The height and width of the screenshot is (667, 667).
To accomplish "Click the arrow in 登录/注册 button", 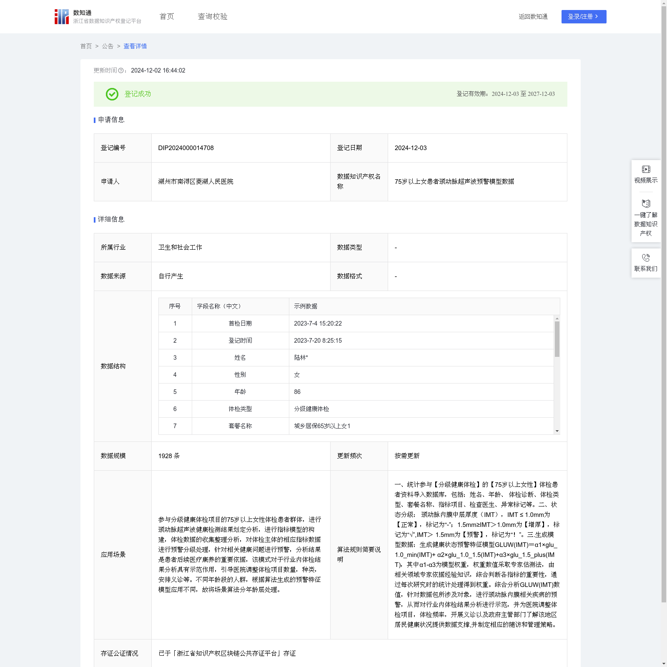I will 597,17.
